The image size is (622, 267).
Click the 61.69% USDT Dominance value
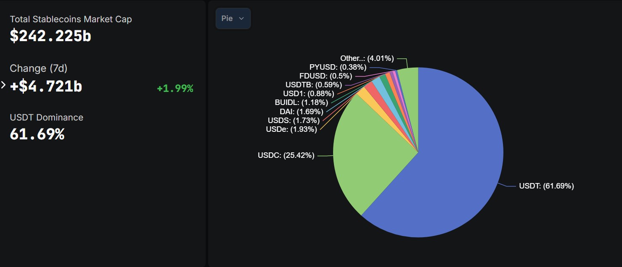coord(37,134)
